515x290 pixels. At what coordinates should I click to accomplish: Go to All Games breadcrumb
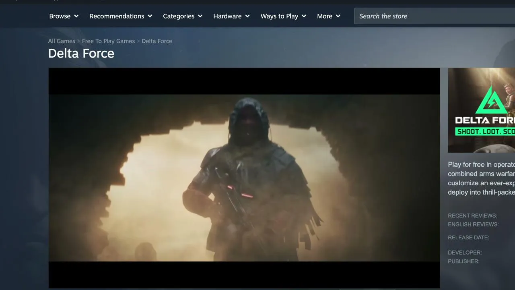point(62,41)
